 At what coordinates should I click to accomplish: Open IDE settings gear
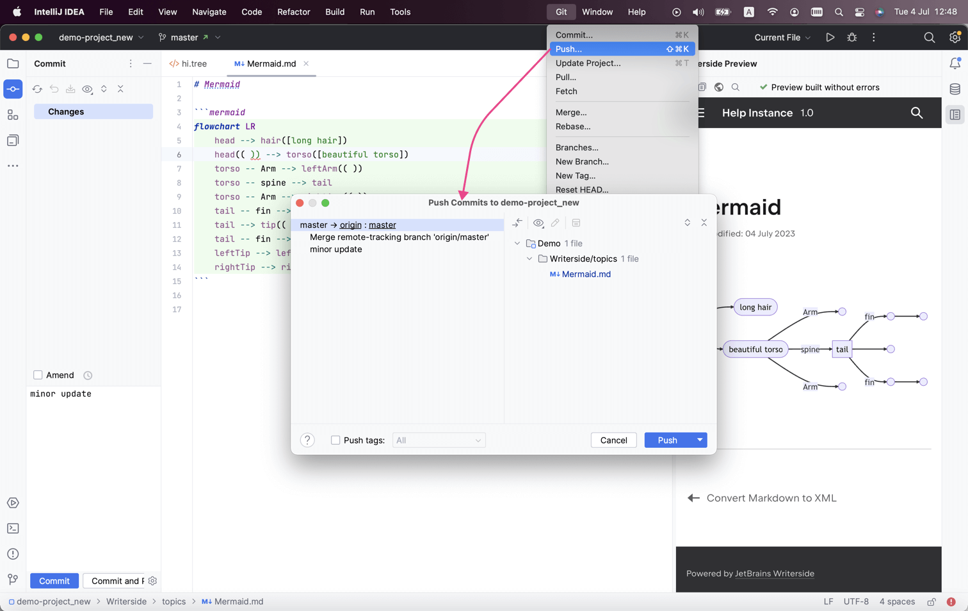(x=955, y=38)
